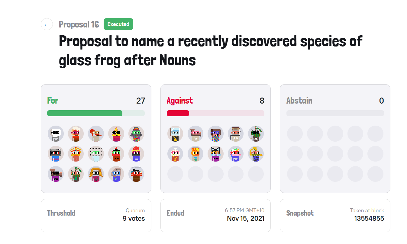Select the pizza-head Noun voter
Image resolution: width=407 pixels, height=244 pixels.
click(116, 133)
